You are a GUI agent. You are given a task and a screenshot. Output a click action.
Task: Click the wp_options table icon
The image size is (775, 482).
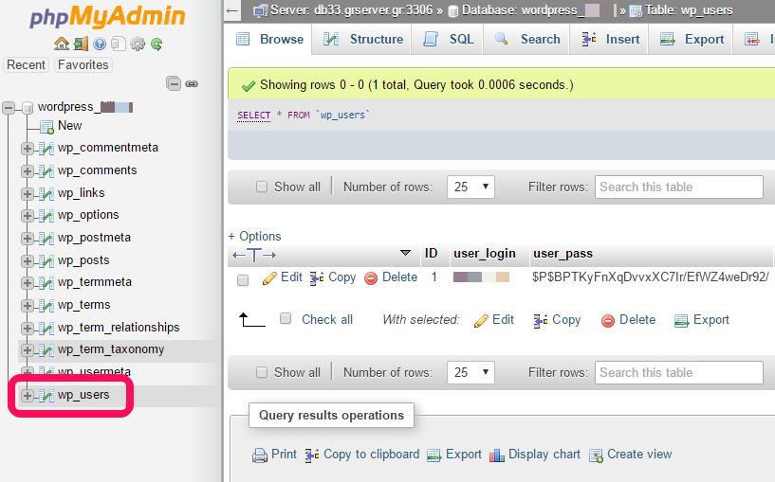(46, 216)
